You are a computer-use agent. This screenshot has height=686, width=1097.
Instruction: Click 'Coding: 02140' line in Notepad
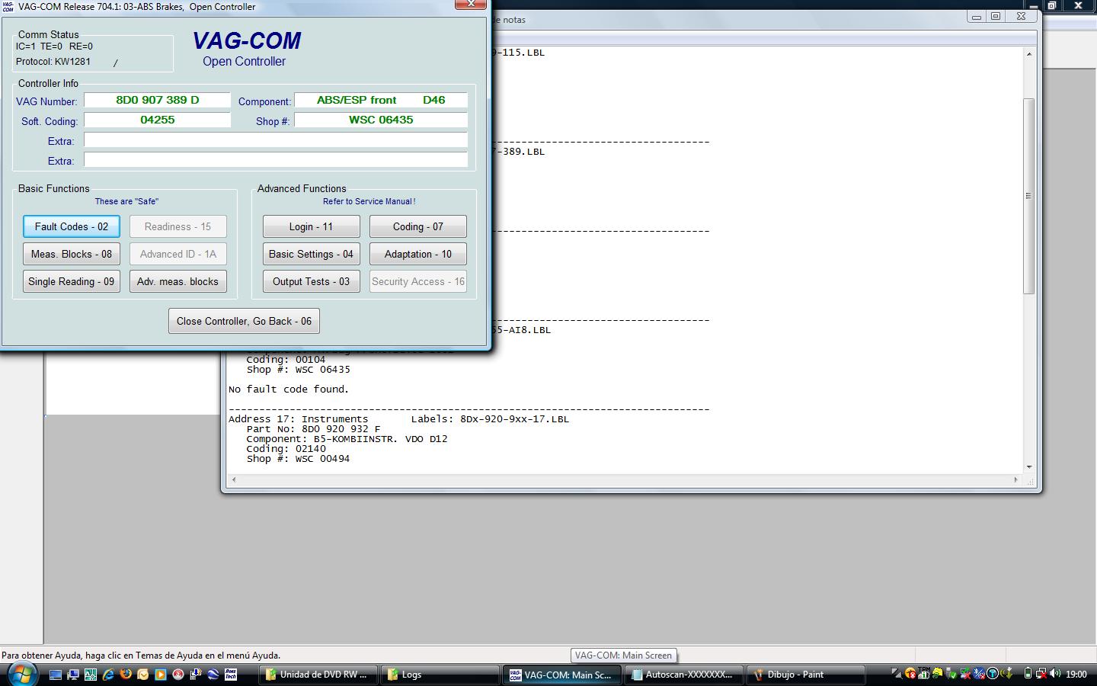click(286, 448)
